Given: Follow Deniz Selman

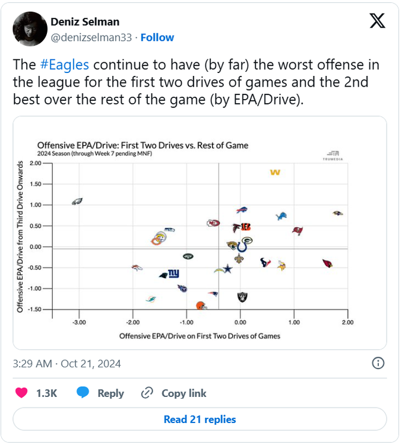Looking at the screenshot, I should 157,37.
